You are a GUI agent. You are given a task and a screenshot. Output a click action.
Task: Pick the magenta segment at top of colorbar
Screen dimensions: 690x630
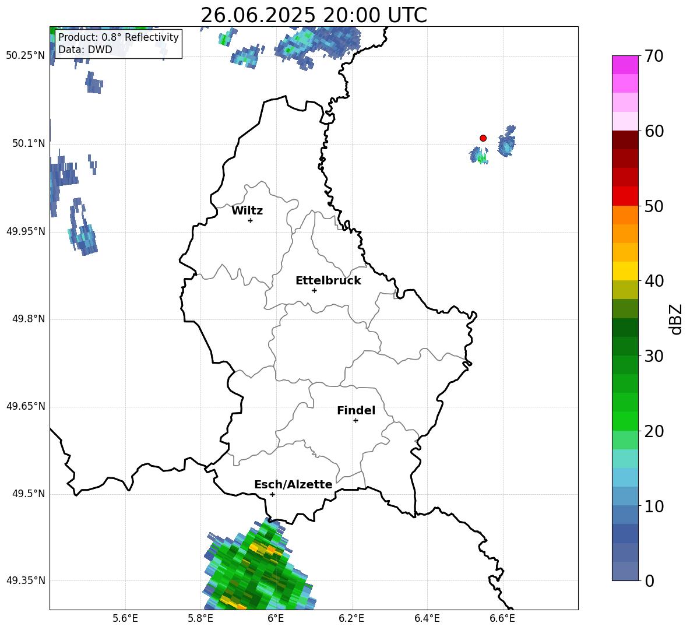[625, 65]
